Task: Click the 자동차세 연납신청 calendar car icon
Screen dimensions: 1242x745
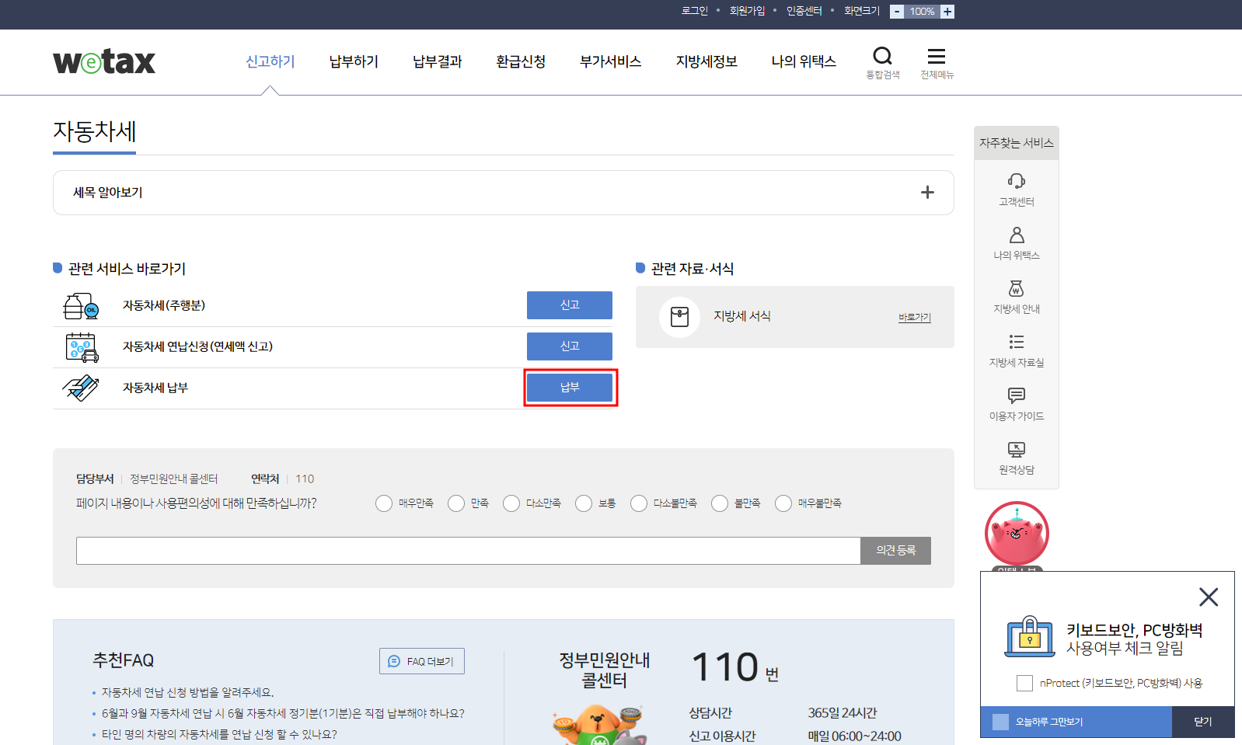Action: (x=82, y=347)
